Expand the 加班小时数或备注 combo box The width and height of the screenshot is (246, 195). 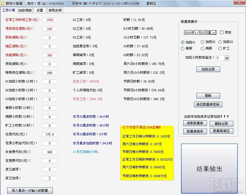coord(226,58)
